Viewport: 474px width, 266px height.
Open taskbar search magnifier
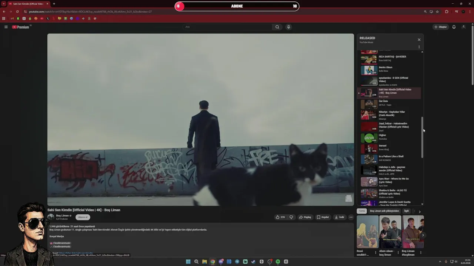[x=196, y=262]
